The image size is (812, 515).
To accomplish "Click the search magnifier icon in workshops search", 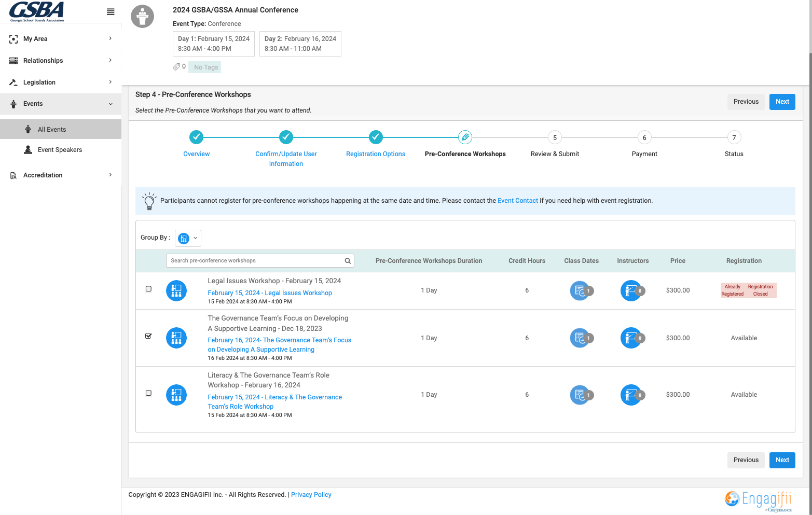I will point(348,261).
